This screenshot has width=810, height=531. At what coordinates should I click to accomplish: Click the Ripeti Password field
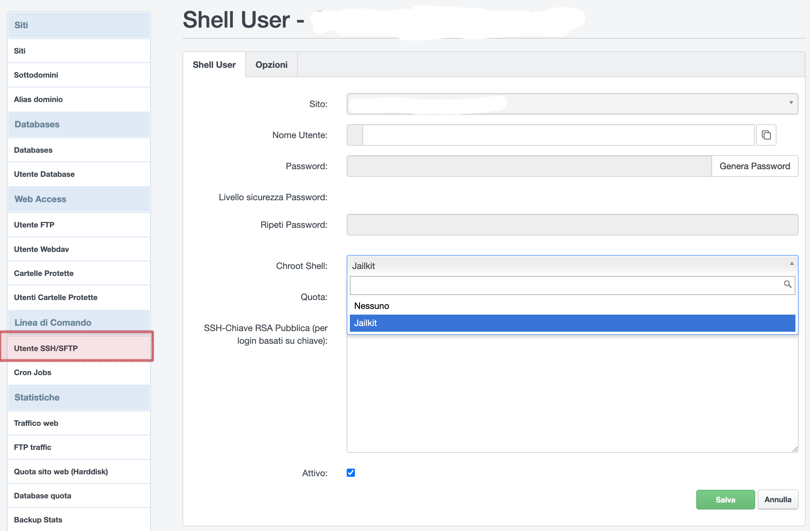point(572,225)
